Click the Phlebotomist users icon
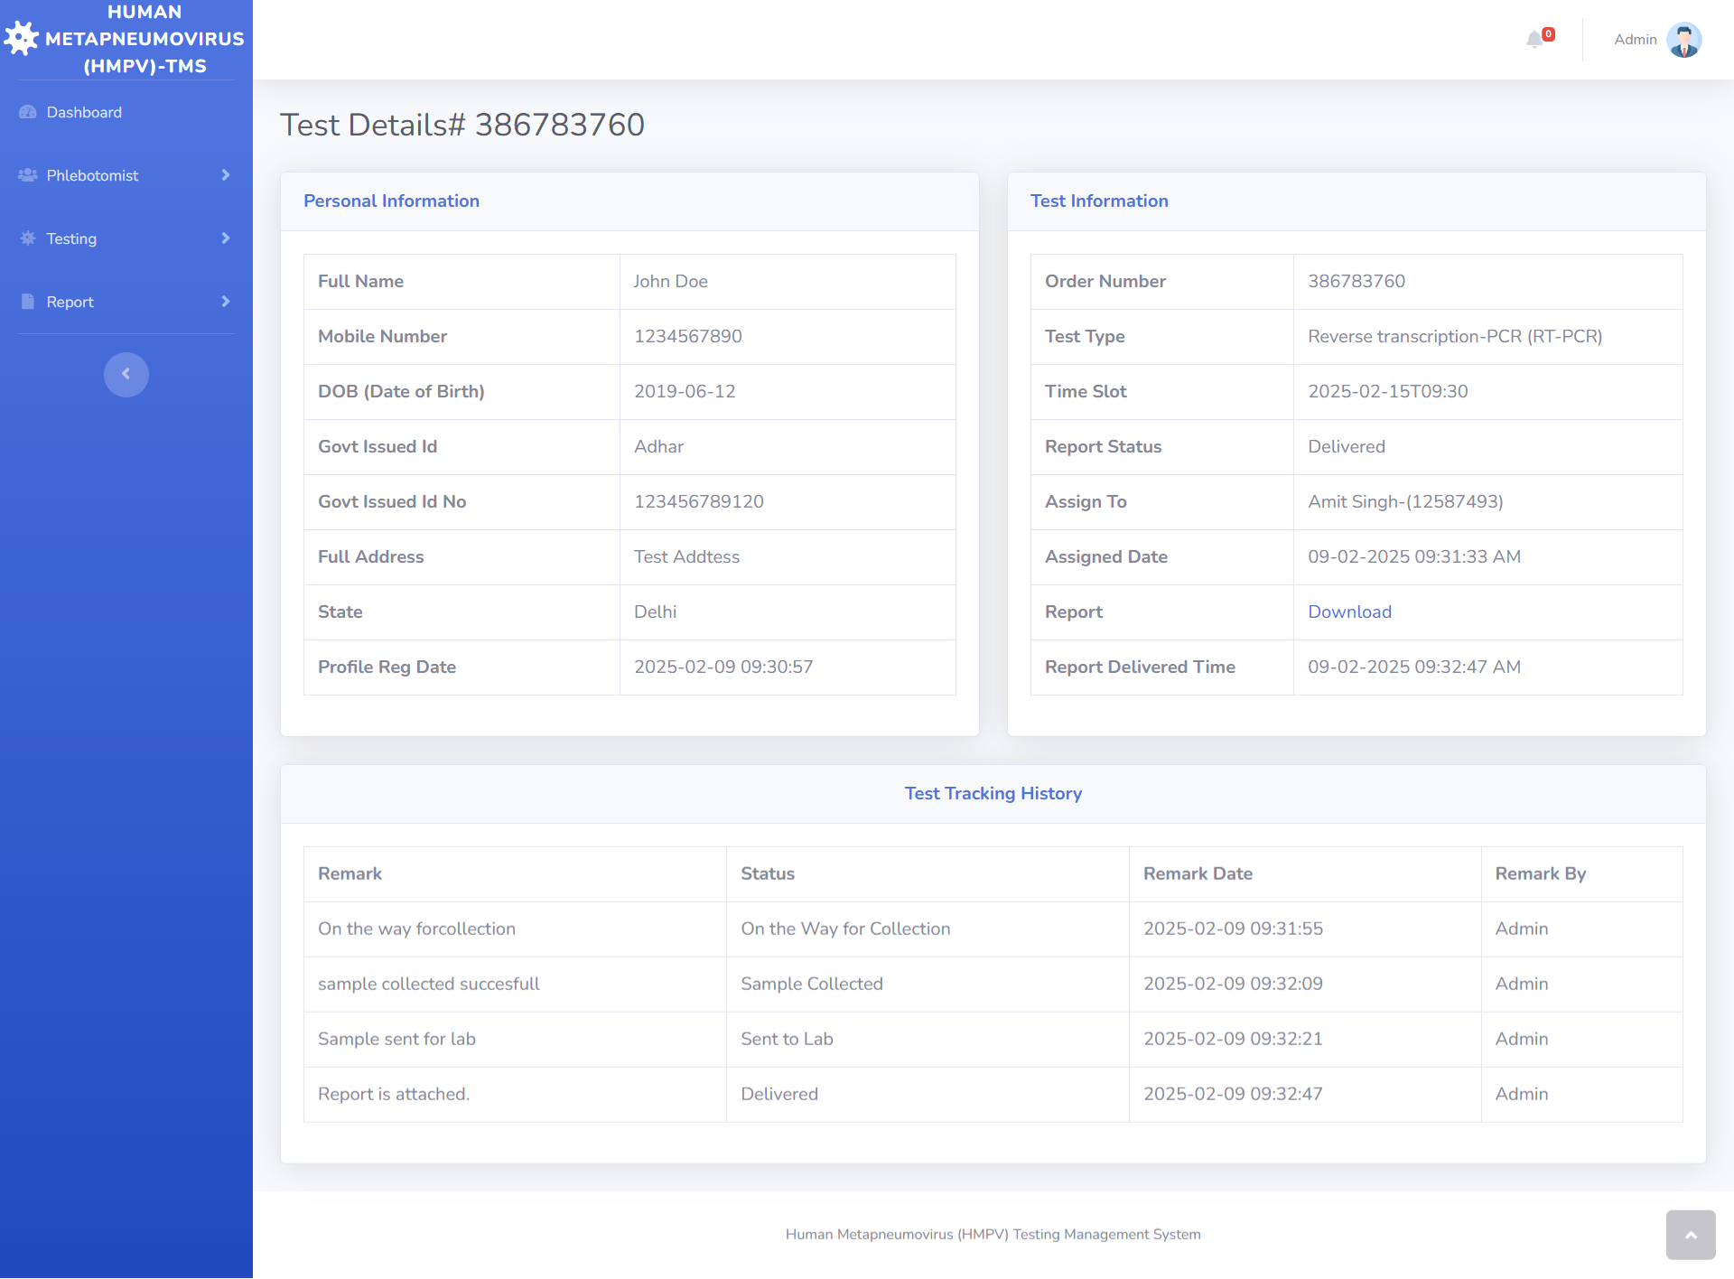This screenshot has height=1279, width=1734. click(x=26, y=174)
